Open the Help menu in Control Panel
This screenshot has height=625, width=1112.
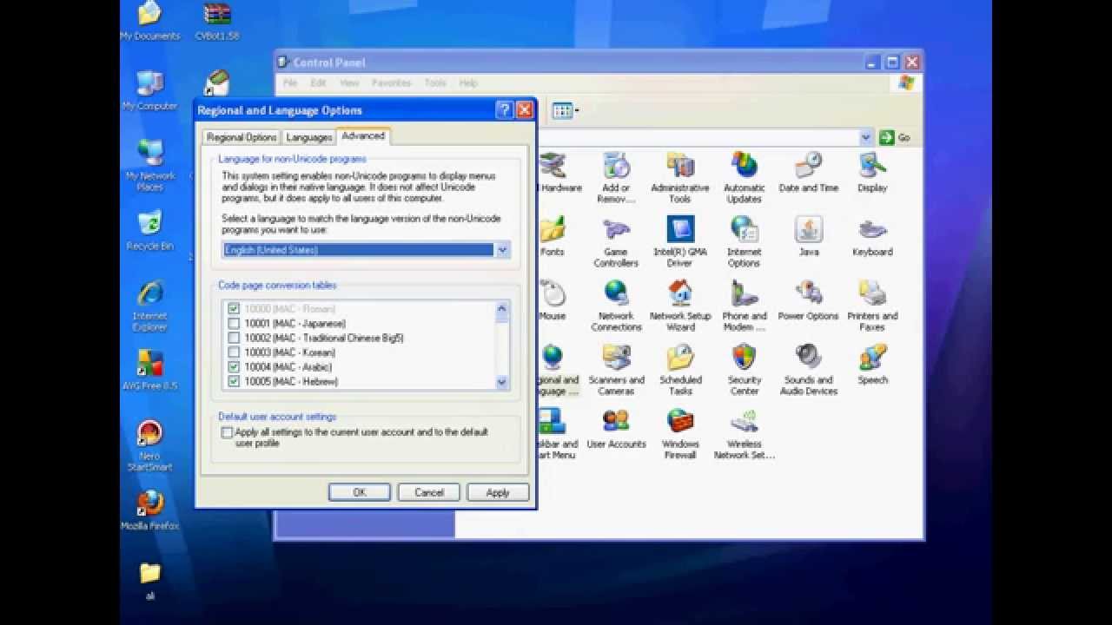(468, 83)
